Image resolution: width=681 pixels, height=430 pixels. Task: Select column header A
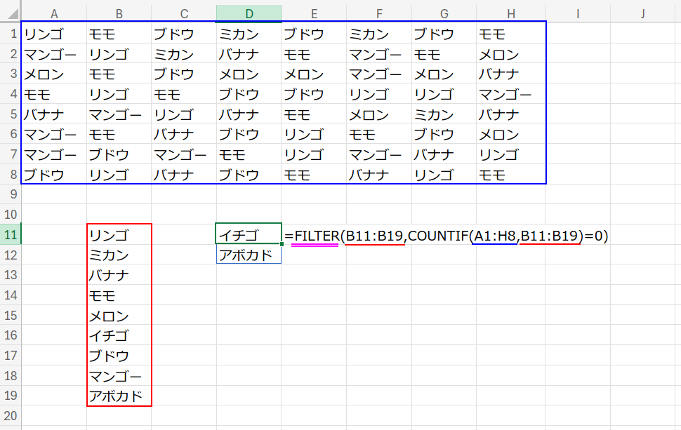54,12
